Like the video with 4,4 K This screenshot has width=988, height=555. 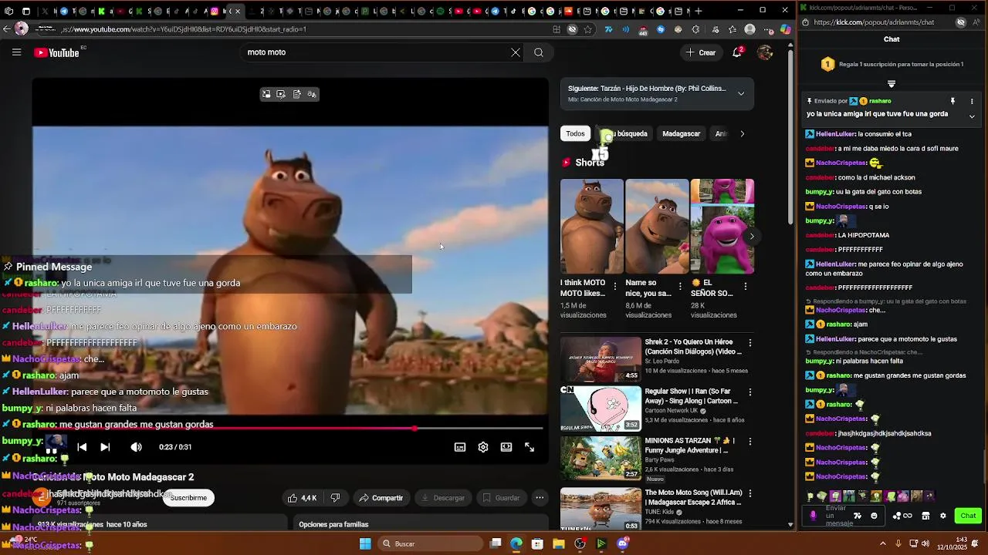click(302, 498)
